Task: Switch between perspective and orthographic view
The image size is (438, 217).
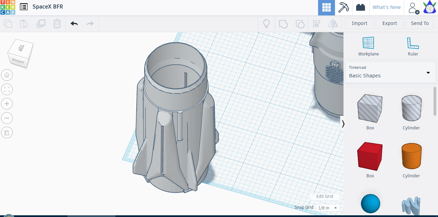Action: click(x=7, y=132)
